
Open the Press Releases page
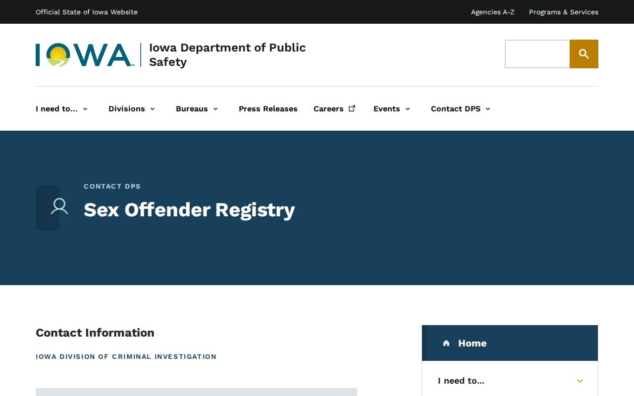click(x=268, y=109)
